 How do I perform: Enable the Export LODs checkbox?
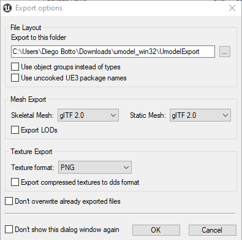point(15,130)
